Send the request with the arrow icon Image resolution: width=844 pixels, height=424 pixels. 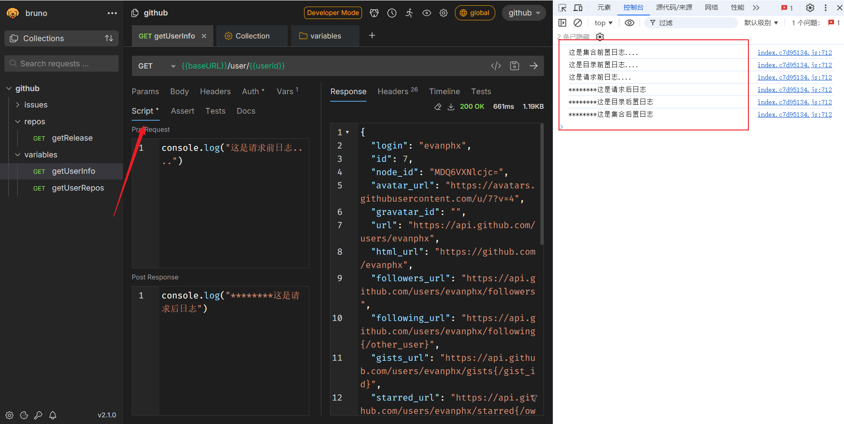pos(534,66)
